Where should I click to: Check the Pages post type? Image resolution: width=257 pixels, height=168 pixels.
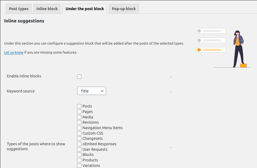pos(79,112)
